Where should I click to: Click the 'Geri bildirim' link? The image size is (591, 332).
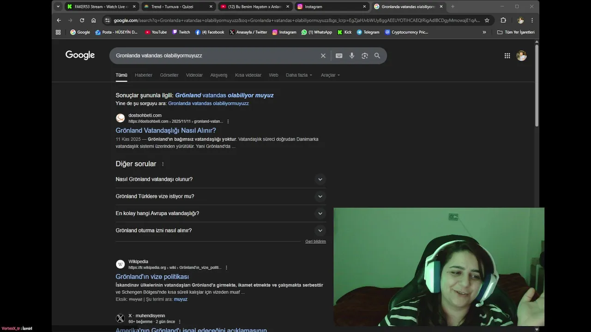[x=315, y=242]
